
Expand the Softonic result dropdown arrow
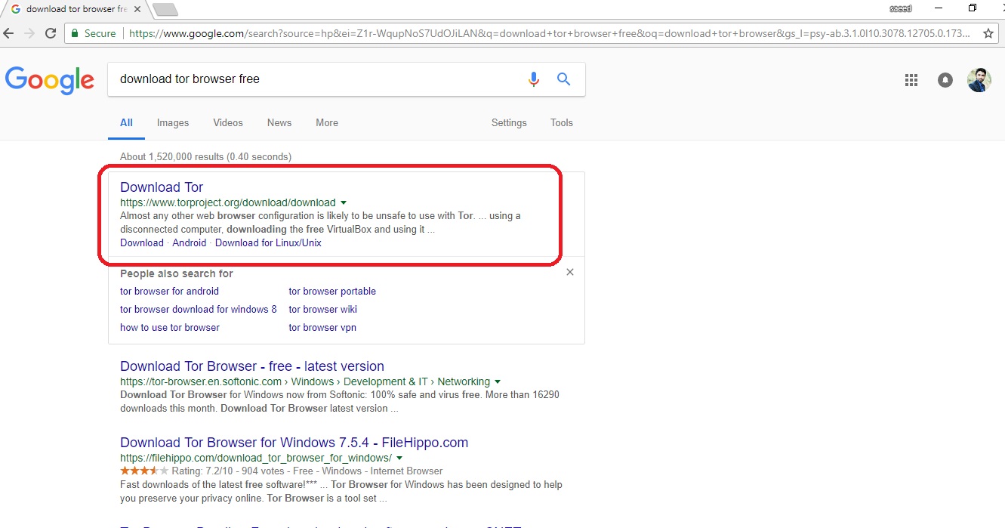pos(498,381)
